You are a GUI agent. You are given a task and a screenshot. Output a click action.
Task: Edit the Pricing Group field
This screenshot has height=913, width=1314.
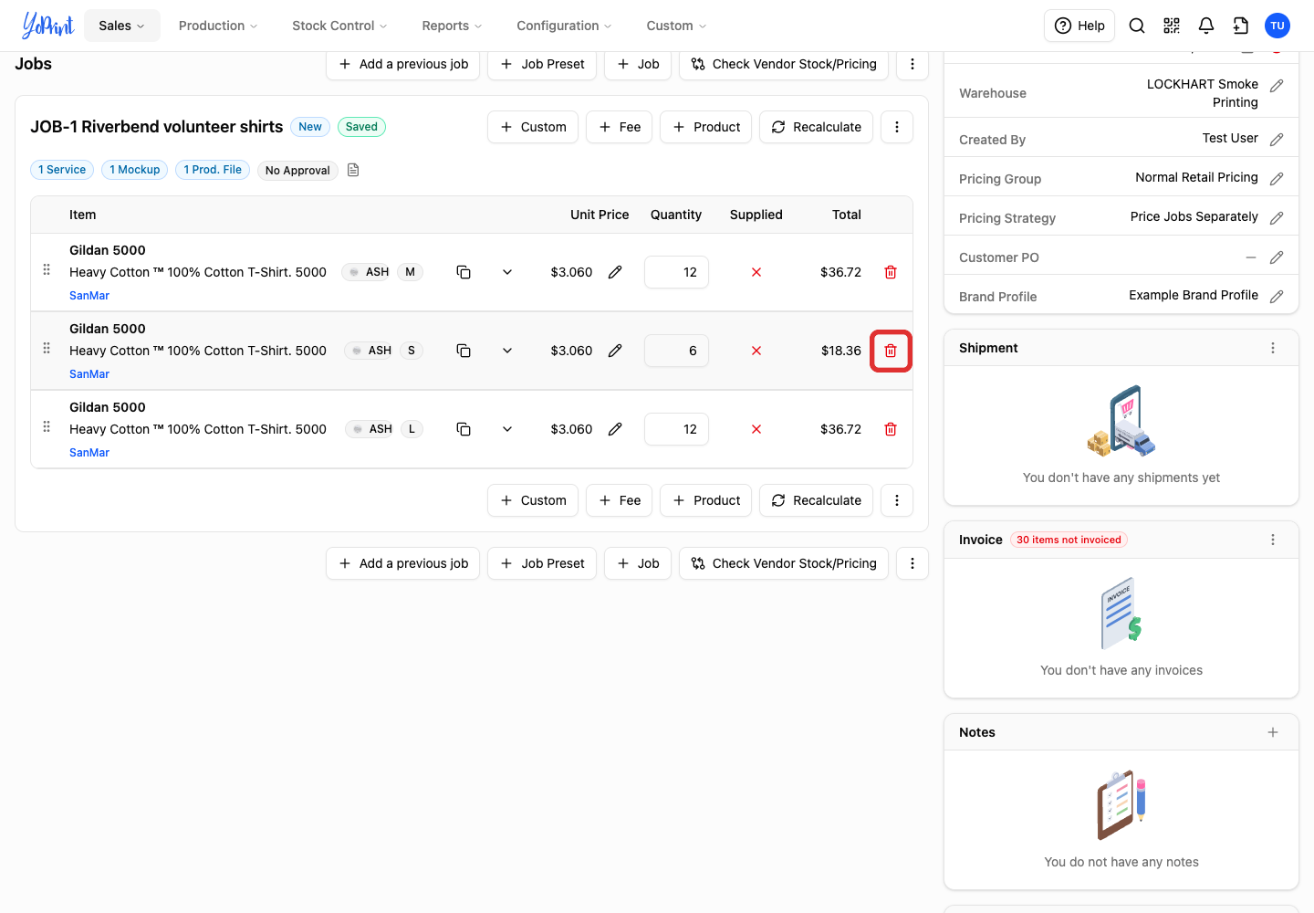(1277, 179)
